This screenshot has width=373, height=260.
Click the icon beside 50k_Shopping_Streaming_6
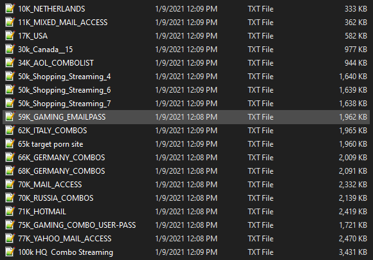tap(10, 89)
